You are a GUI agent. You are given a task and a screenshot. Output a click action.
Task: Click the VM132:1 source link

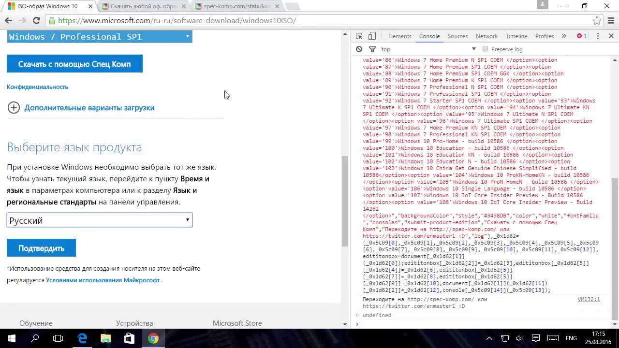point(589,300)
